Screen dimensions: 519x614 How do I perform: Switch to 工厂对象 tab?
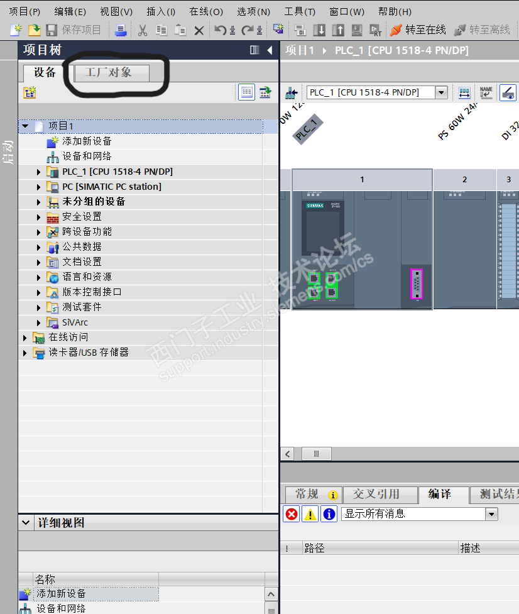click(x=112, y=72)
